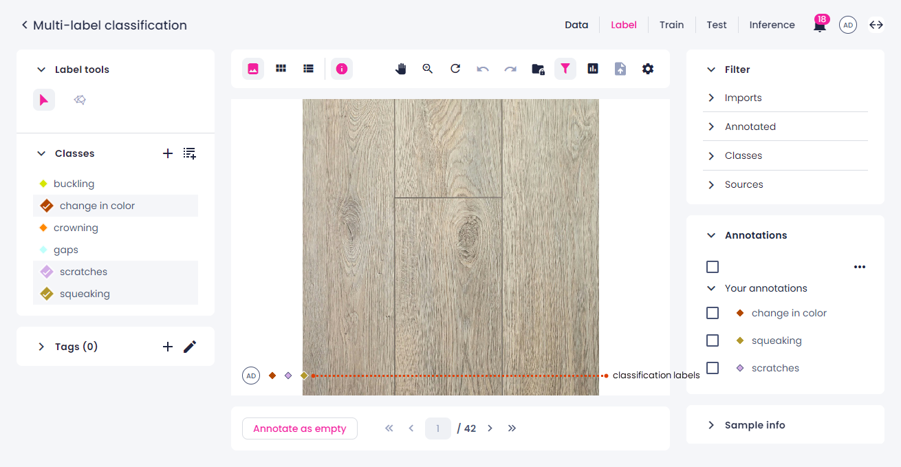
Task: Switch to single image view
Action: pos(253,69)
